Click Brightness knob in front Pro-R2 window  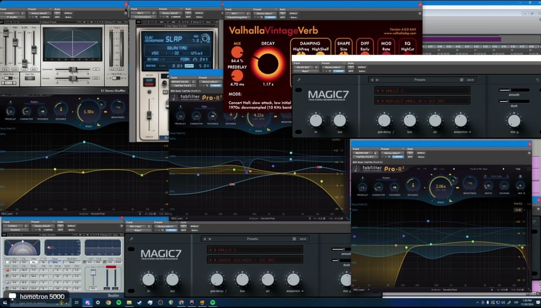[x=470, y=184]
